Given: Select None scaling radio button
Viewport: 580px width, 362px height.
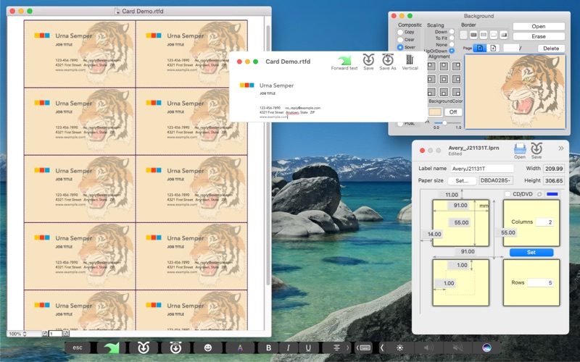Looking at the screenshot, I should pyautogui.click(x=452, y=44).
